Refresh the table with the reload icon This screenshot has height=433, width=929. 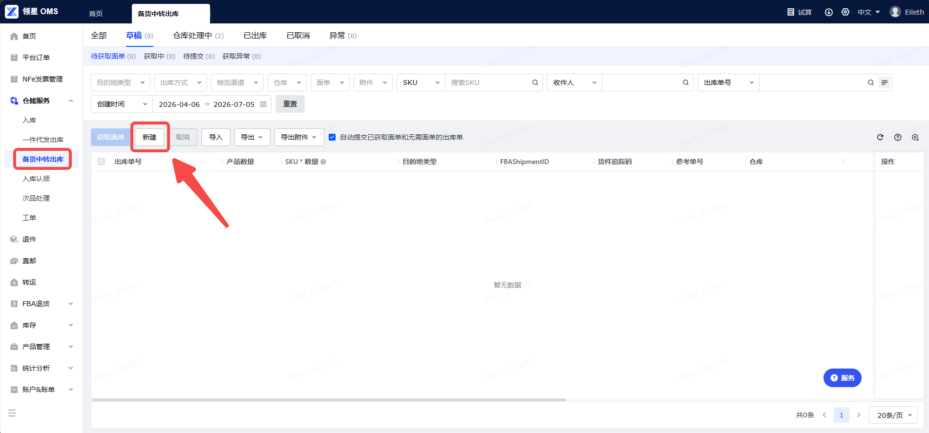pyautogui.click(x=880, y=137)
